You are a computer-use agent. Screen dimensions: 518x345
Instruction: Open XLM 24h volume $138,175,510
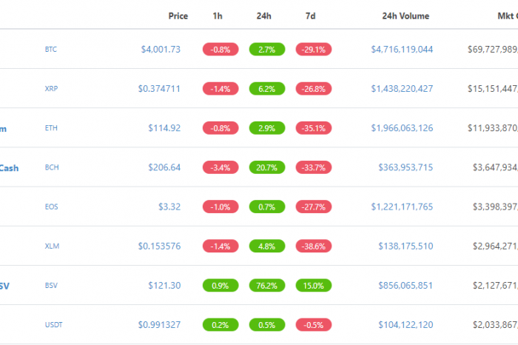(x=406, y=246)
